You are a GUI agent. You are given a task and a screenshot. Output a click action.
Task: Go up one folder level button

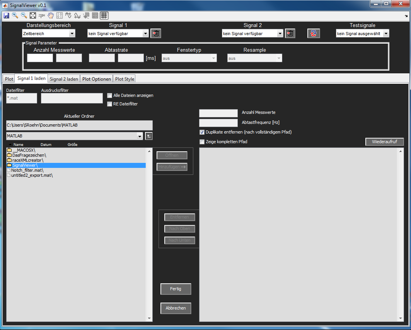click(x=149, y=136)
